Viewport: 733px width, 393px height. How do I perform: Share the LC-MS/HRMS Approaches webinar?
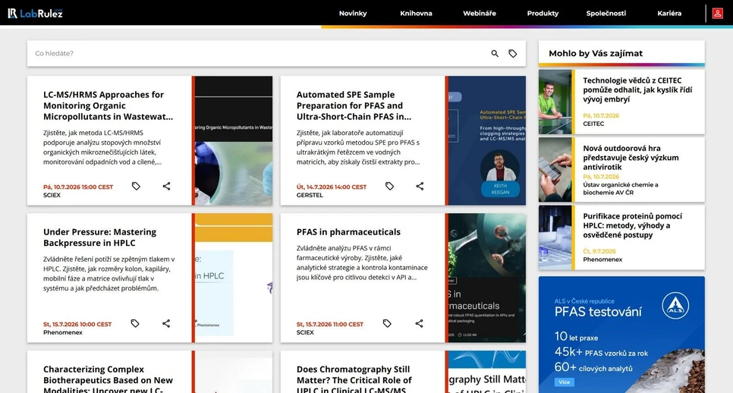click(x=166, y=186)
